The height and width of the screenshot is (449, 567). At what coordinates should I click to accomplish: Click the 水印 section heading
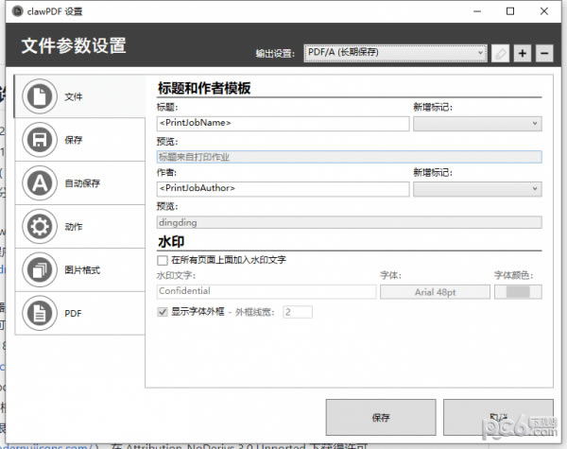click(x=171, y=242)
